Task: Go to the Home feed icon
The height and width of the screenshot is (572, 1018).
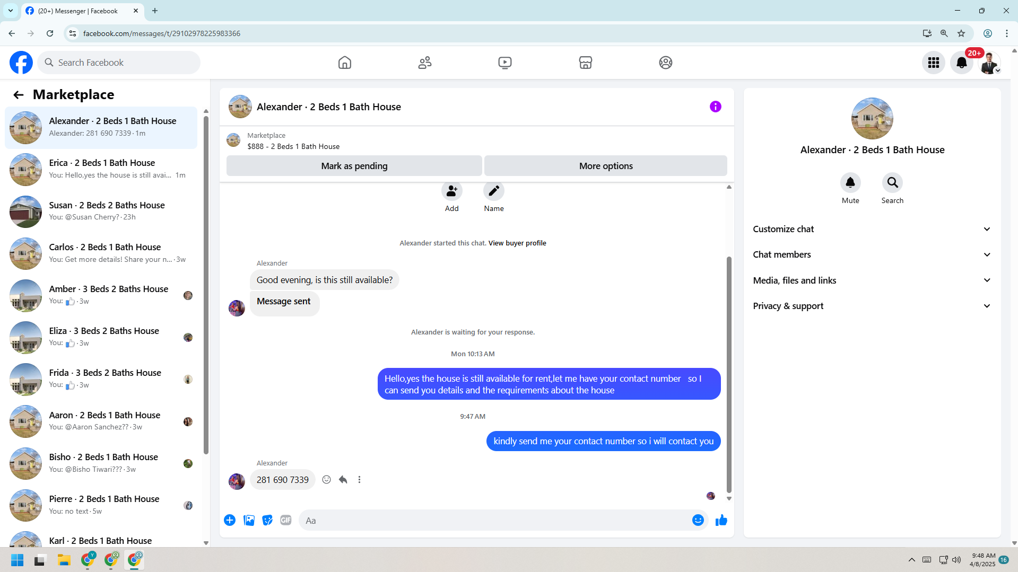Action: coord(345,63)
